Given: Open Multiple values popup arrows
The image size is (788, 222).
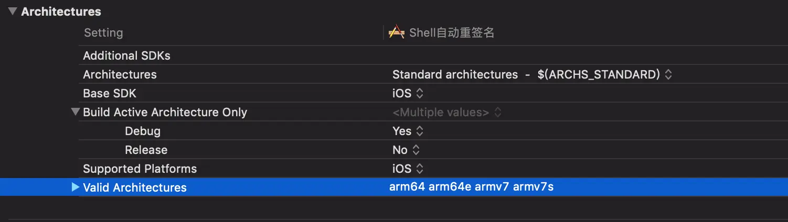Looking at the screenshot, I should click(497, 112).
